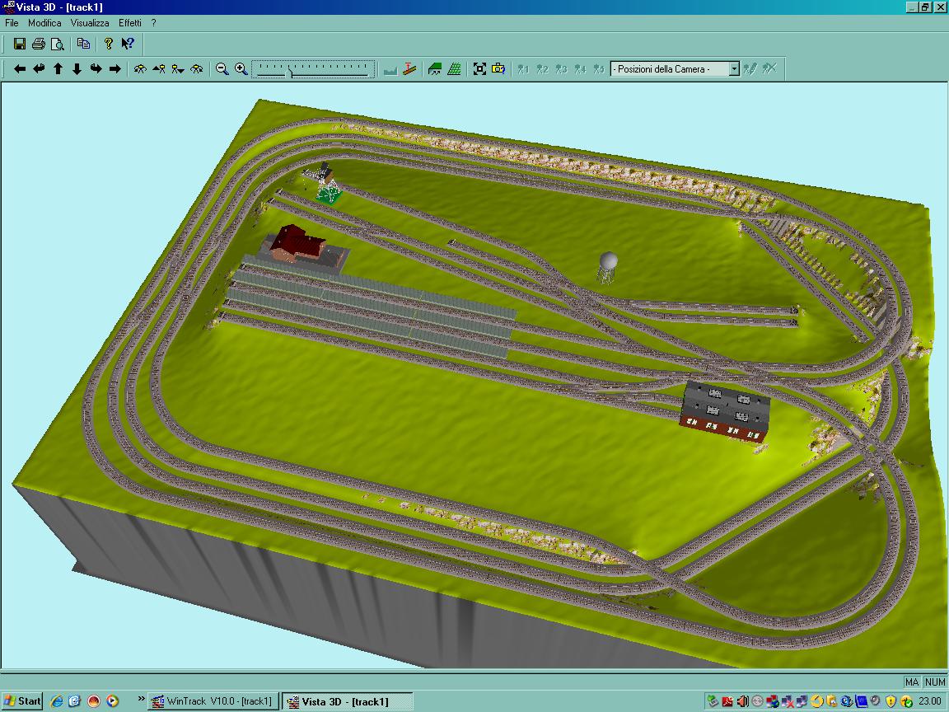Click the taskbar clock showing 23.00
The image size is (949, 712).
(929, 701)
